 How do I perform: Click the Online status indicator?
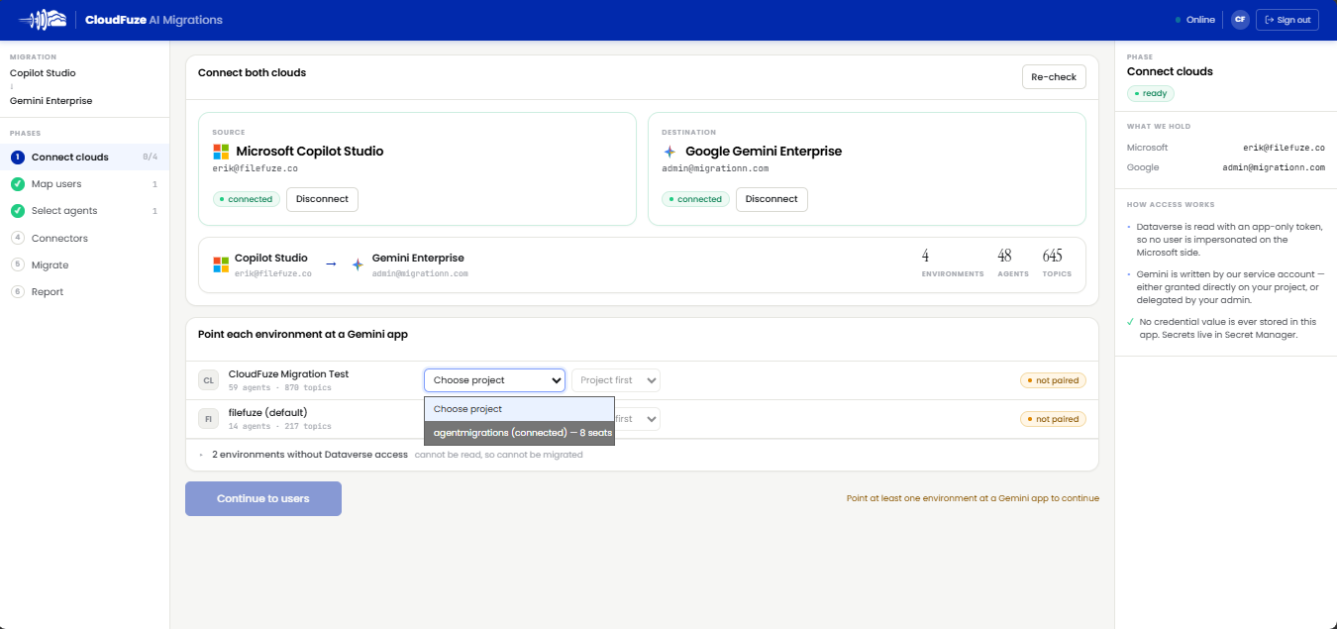click(1194, 20)
